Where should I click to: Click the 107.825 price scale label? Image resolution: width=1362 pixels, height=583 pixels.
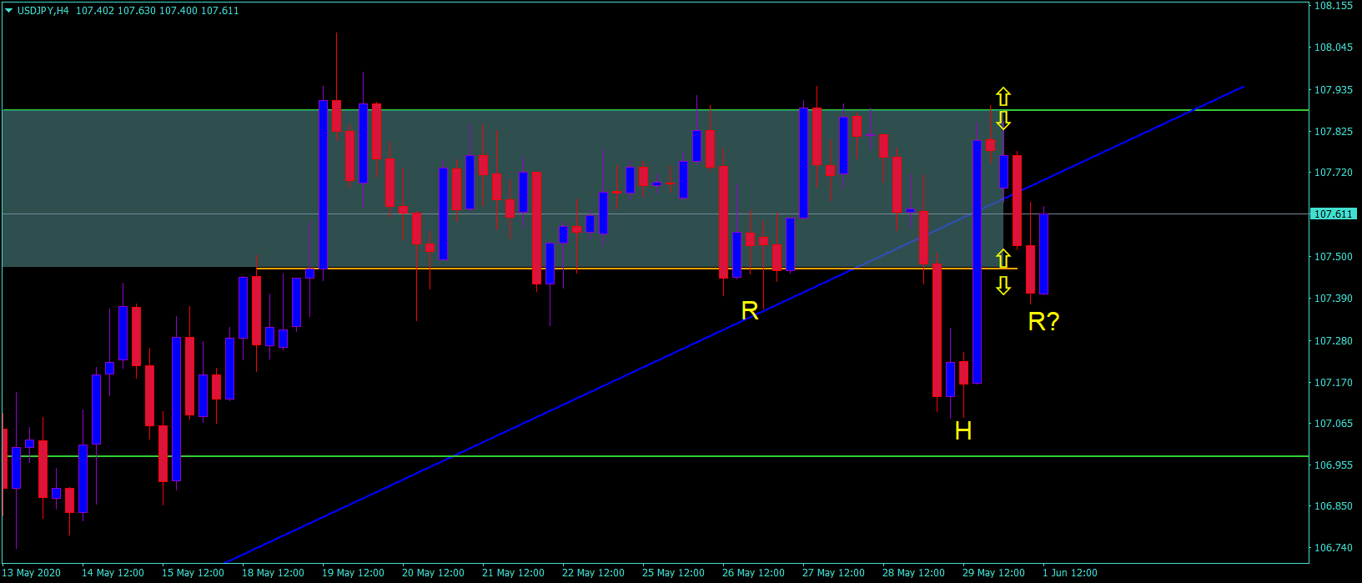1333,132
